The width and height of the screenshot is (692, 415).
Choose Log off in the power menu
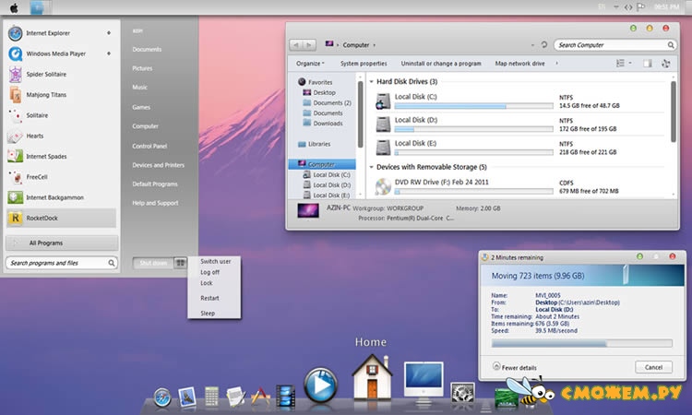click(x=210, y=273)
